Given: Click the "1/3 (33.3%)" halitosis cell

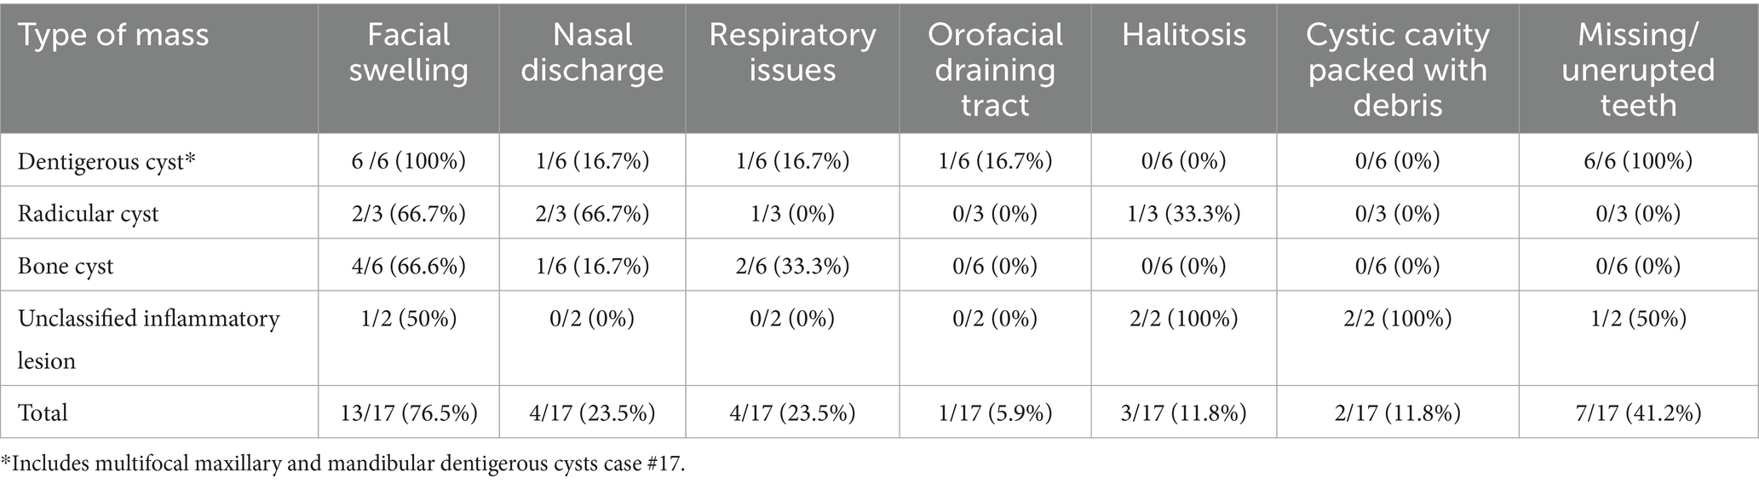Looking at the screenshot, I should point(1183,213).
